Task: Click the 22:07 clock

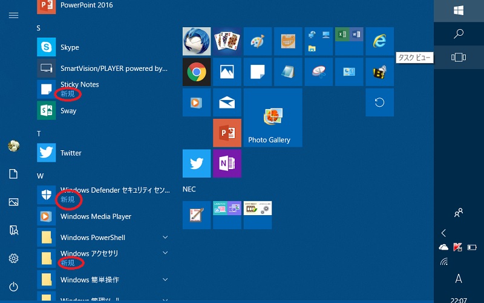Action: (x=459, y=300)
